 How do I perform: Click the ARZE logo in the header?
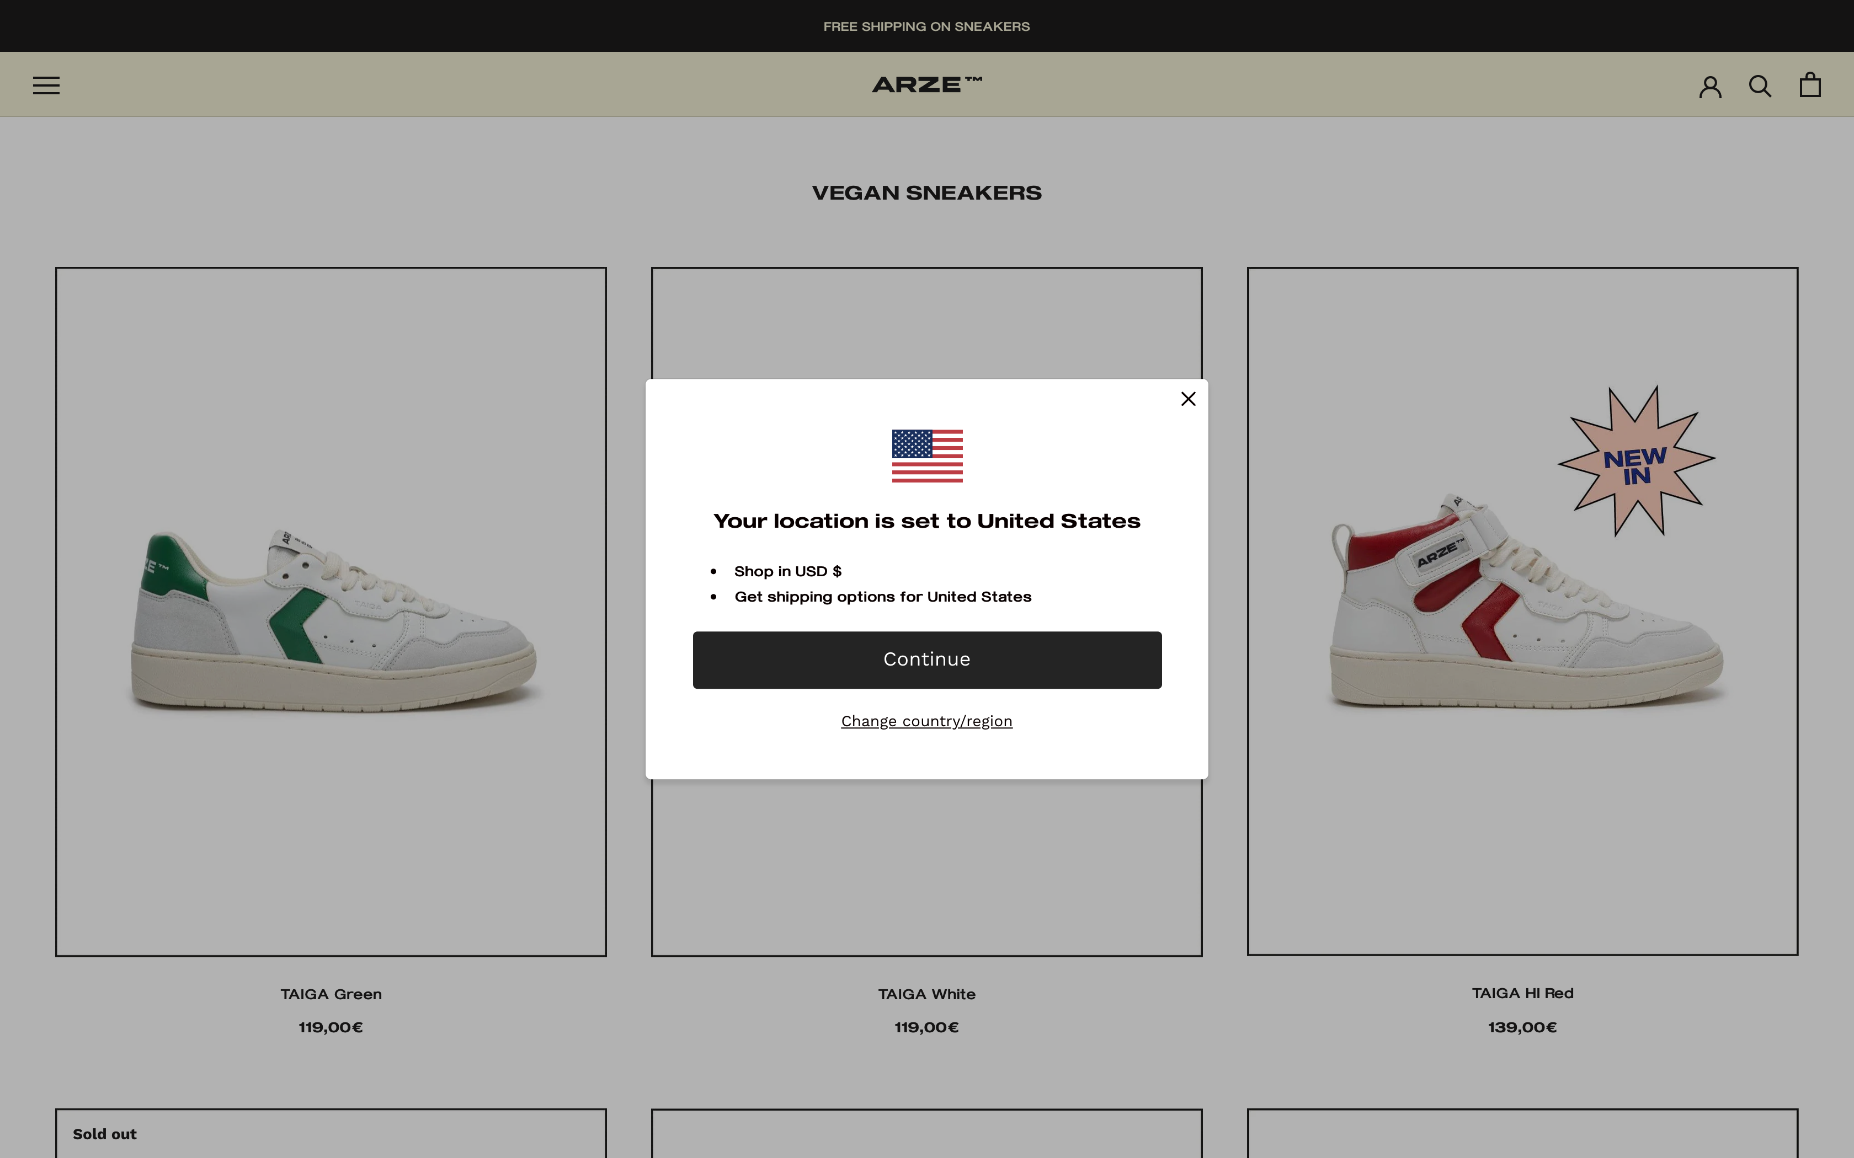tap(927, 84)
